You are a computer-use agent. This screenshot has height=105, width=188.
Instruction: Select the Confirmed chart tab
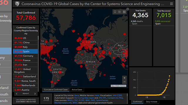click(137, 102)
